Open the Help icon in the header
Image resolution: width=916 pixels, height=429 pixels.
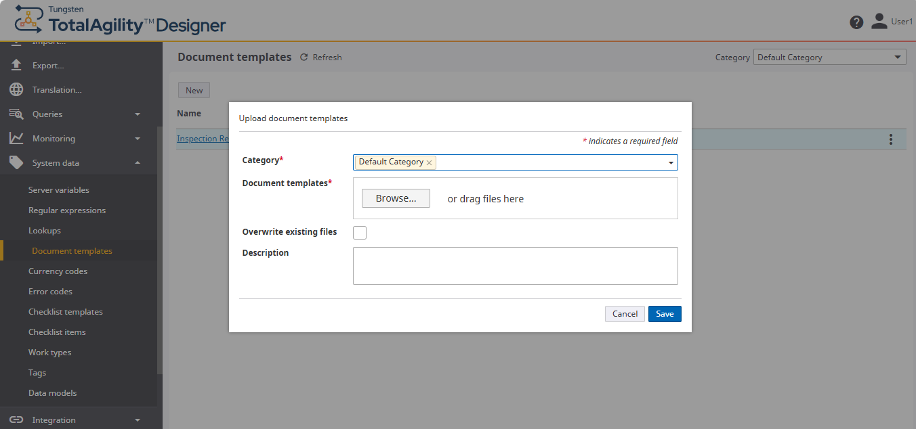(x=856, y=22)
